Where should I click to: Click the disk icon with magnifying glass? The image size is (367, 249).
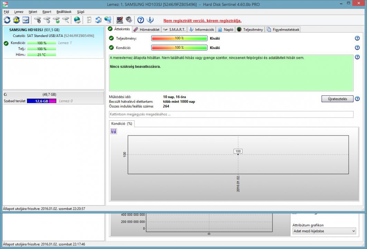pyautogui.click(x=66, y=20)
